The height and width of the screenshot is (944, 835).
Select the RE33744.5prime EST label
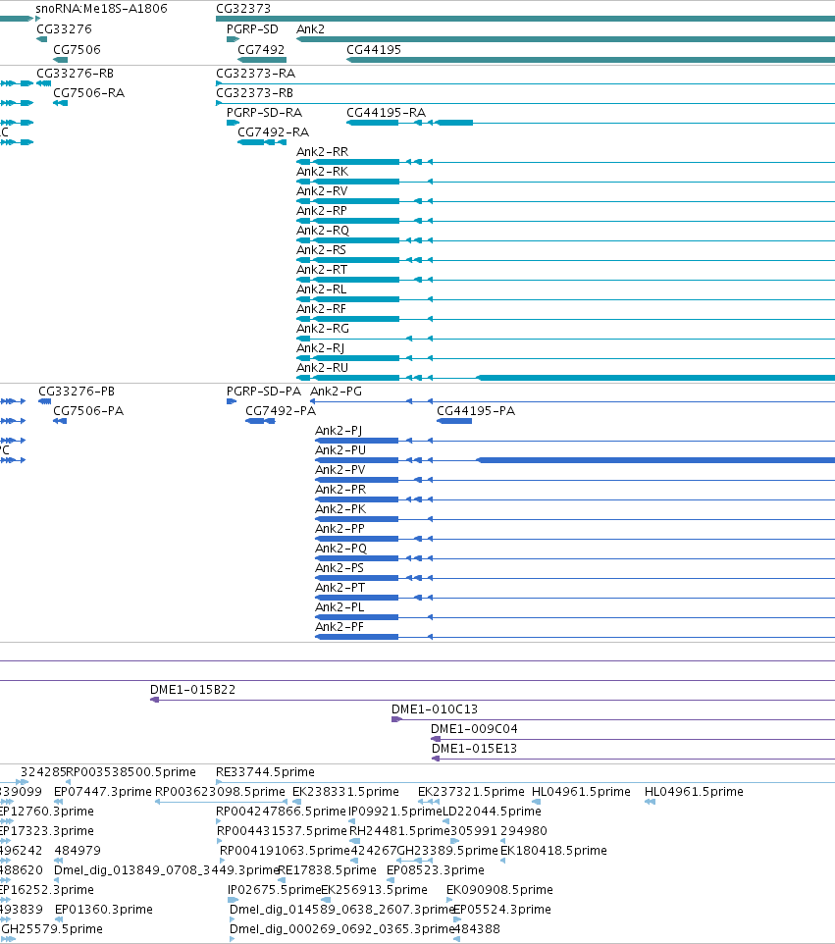pos(265,772)
